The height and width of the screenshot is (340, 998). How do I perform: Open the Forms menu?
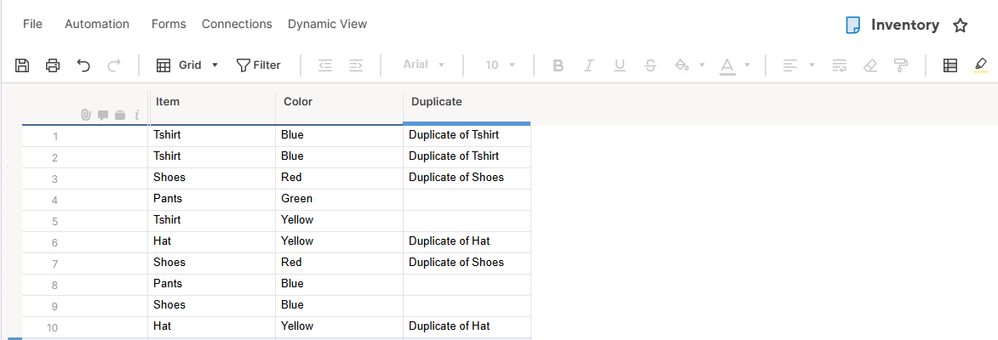[169, 24]
